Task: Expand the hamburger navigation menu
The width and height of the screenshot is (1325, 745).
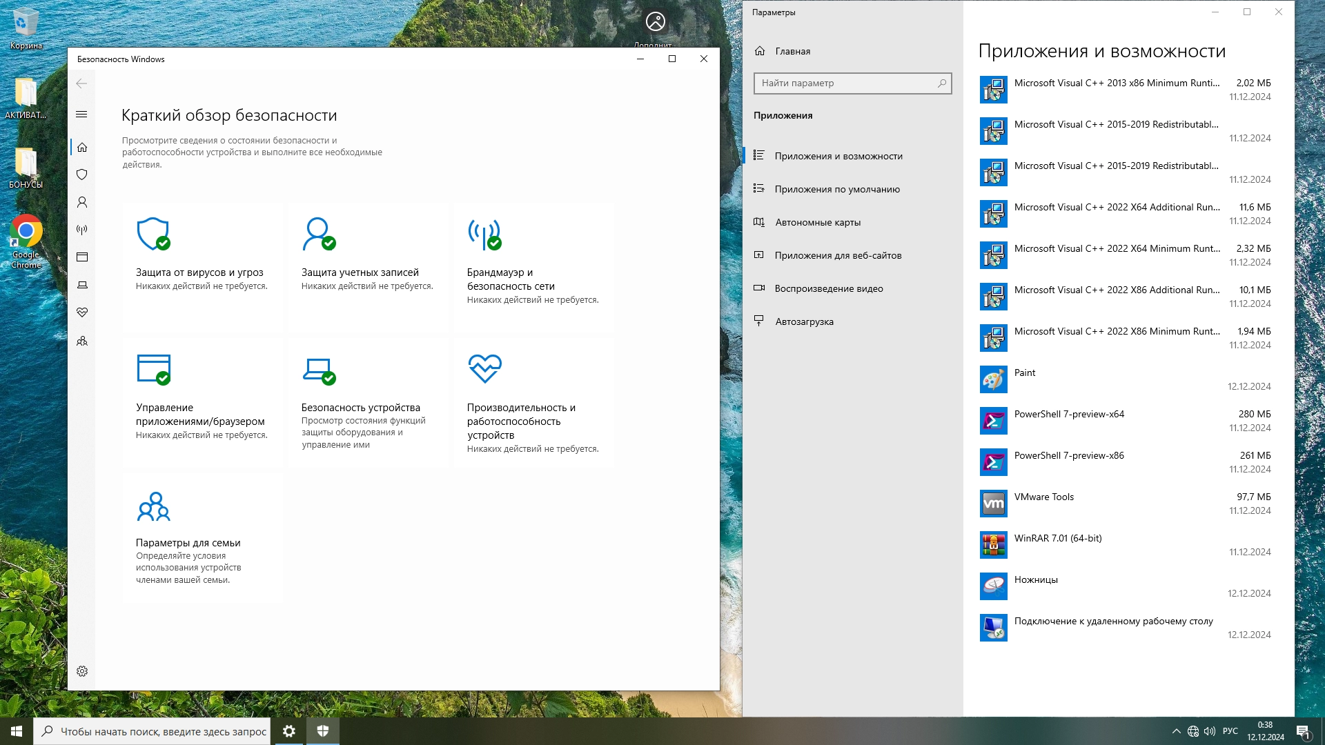Action: tap(81, 115)
